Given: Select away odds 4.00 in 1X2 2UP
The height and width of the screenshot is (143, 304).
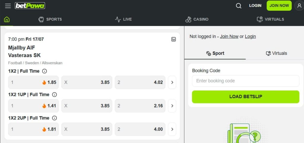Looking at the screenshot, I should pos(140,129).
